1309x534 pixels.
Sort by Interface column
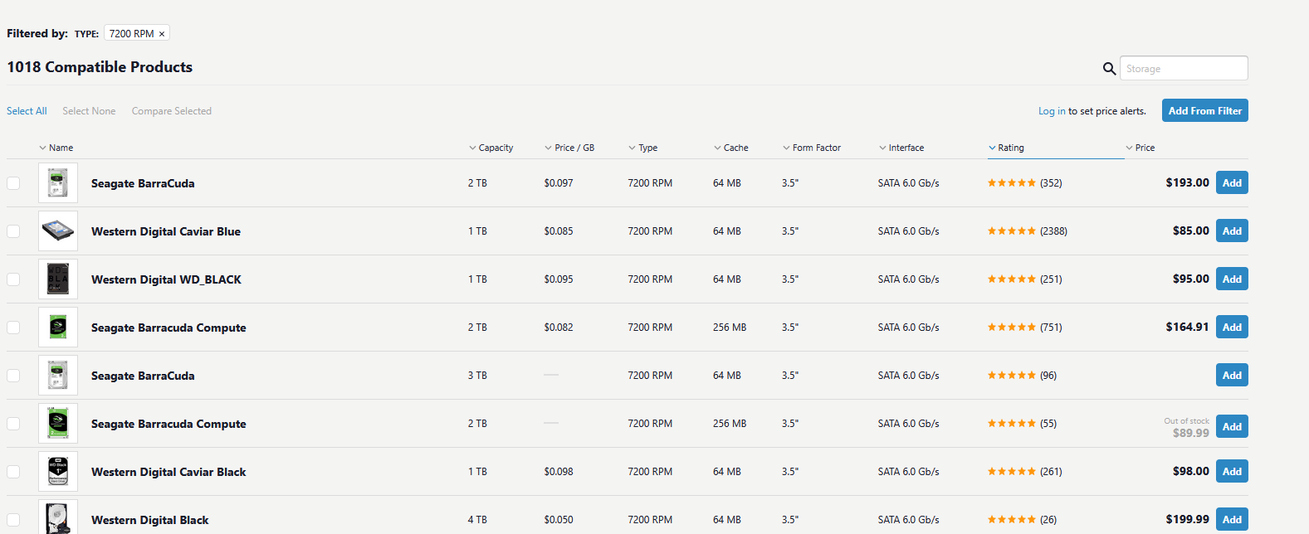coord(901,148)
